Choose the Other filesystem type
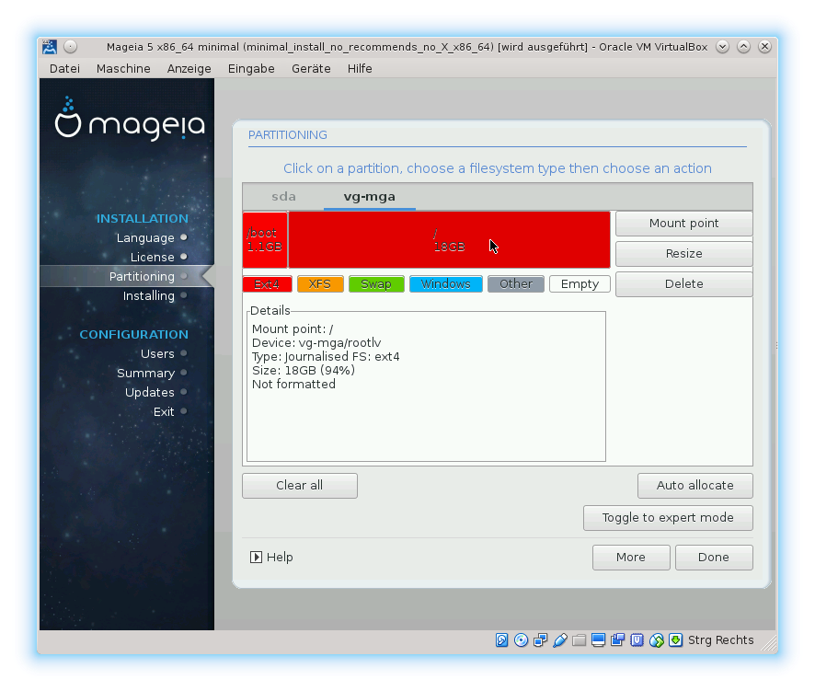Viewport: 815px width, 691px height. 516,284
